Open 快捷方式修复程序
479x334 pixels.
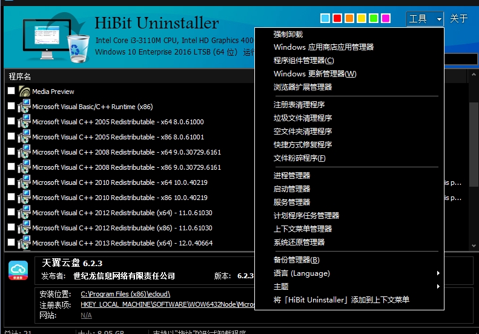coord(349,145)
